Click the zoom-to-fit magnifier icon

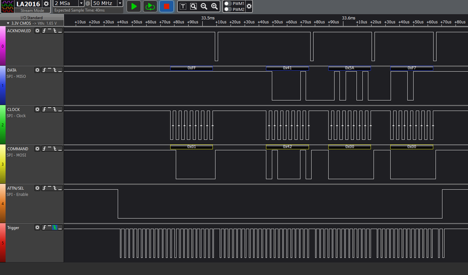click(x=193, y=6)
